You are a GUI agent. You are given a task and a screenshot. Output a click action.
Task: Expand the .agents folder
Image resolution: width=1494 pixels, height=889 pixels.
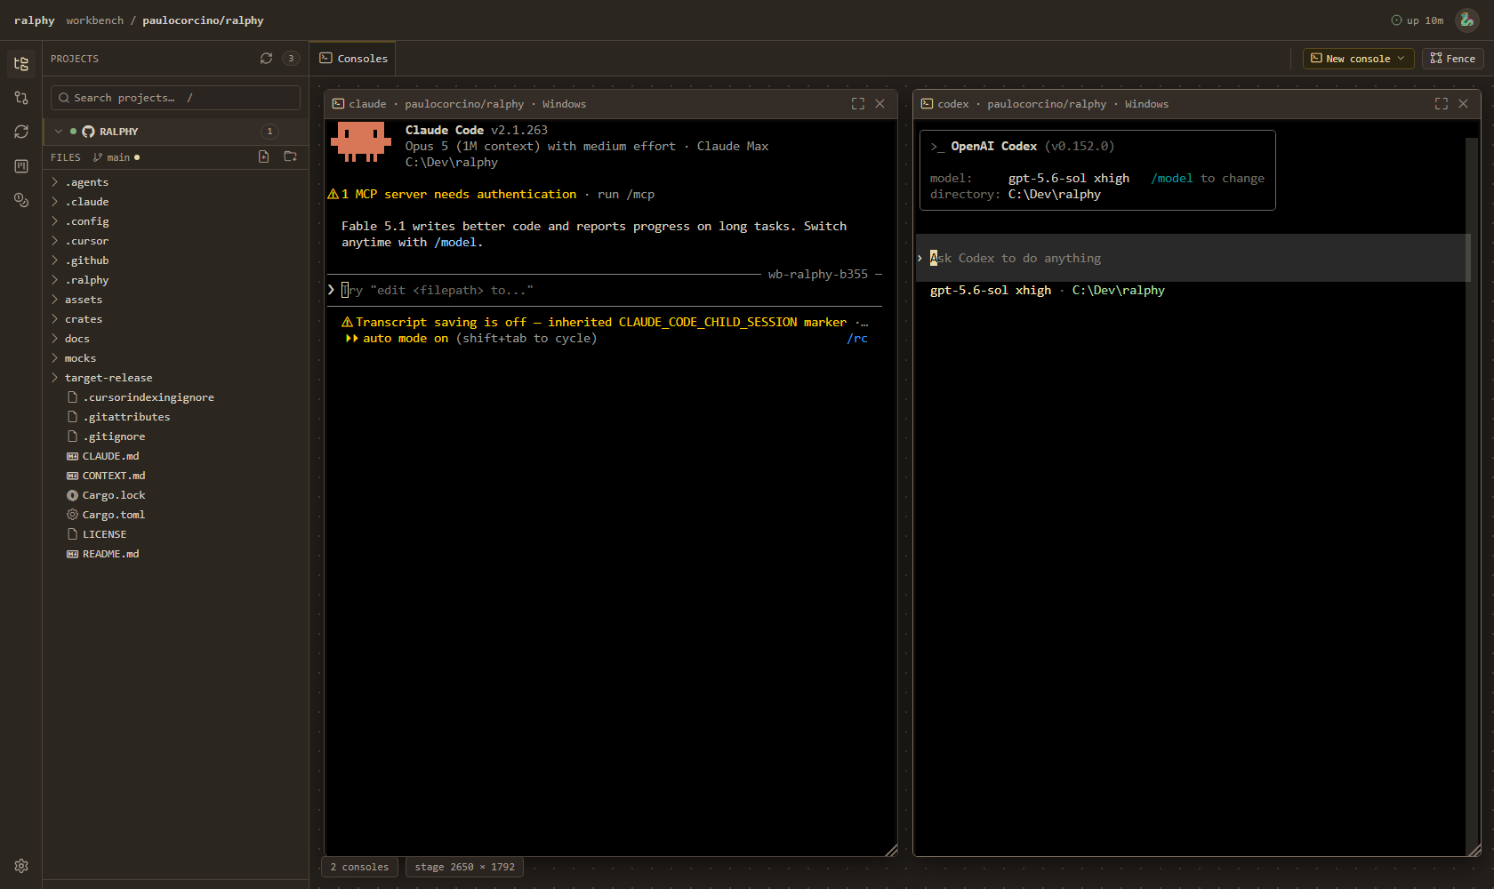pos(55,182)
